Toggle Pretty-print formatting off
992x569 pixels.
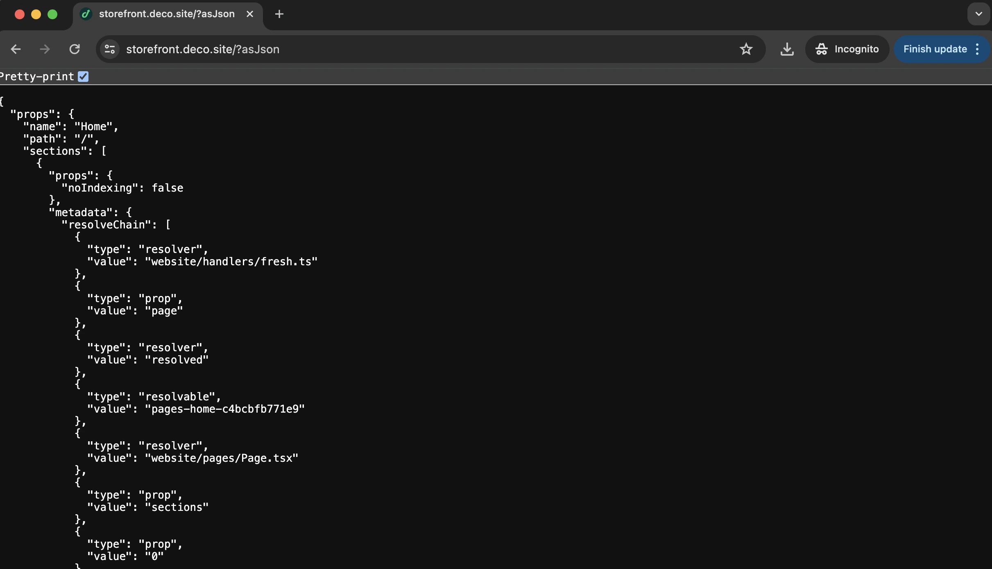pos(83,77)
